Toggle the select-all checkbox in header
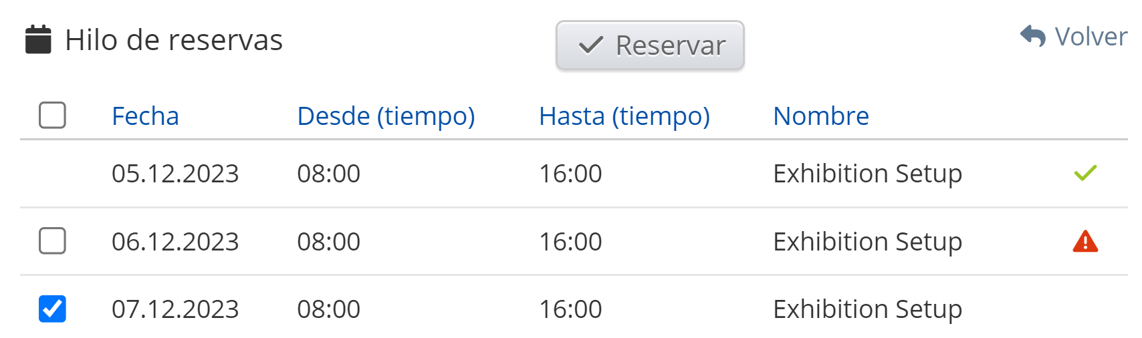This screenshot has width=1142, height=338. (52, 115)
